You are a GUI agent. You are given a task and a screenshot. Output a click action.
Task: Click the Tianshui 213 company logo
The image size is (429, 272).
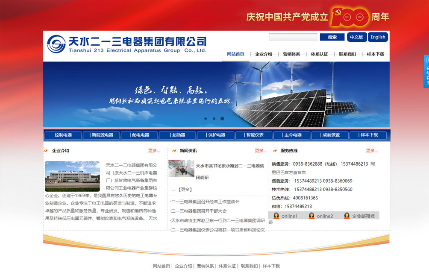pyautogui.click(x=126, y=44)
